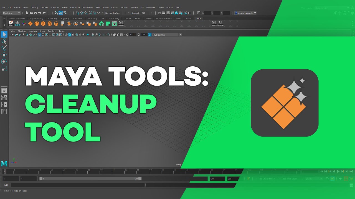Click the copyuv shelf script icon
Viewport: 355px width, 199px height.
[121, 23]
